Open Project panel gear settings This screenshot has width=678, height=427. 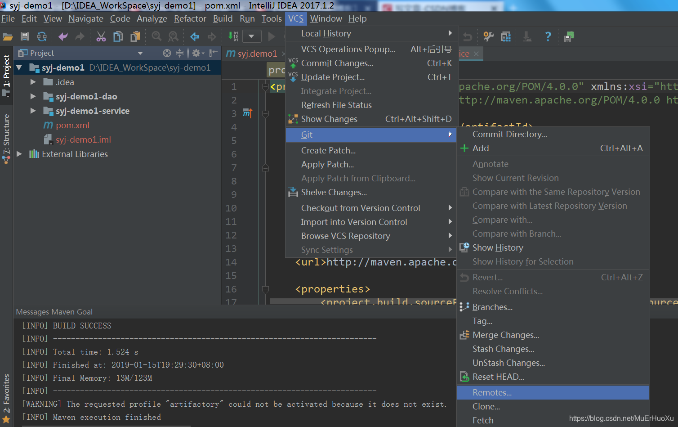click(198, 53)
